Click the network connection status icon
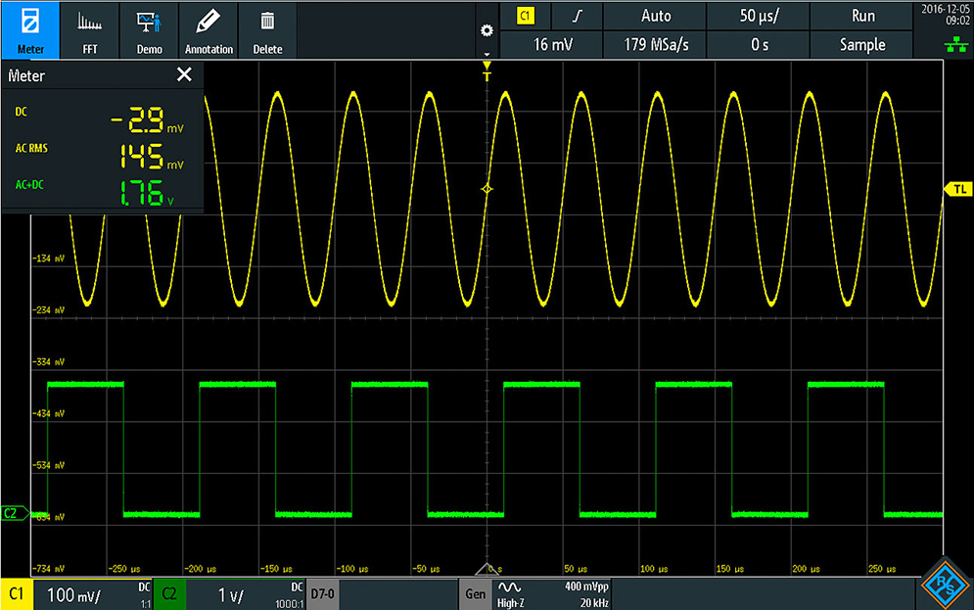 pos(945,45)
